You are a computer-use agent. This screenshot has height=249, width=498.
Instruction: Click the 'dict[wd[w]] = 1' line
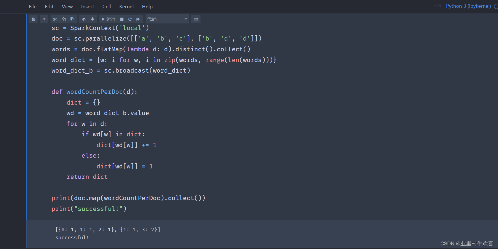click(125, 166)
